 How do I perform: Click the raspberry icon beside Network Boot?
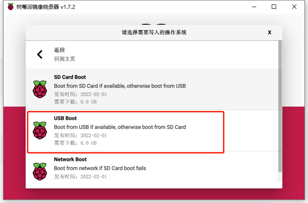point(40,172)
